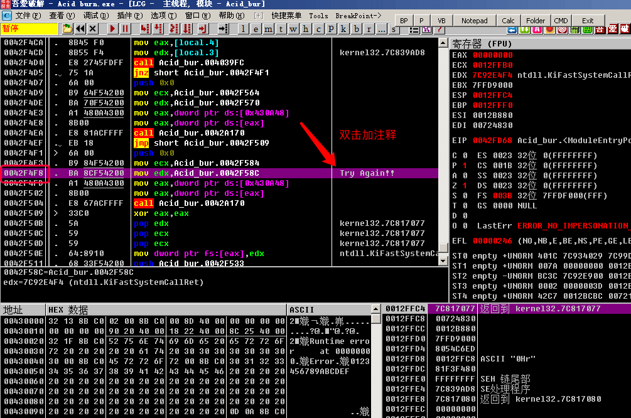Image resolution: width=631 pixels, height=418 pixels.
Task: Select the EAX 00000000 register value
Action: (493, 55)
